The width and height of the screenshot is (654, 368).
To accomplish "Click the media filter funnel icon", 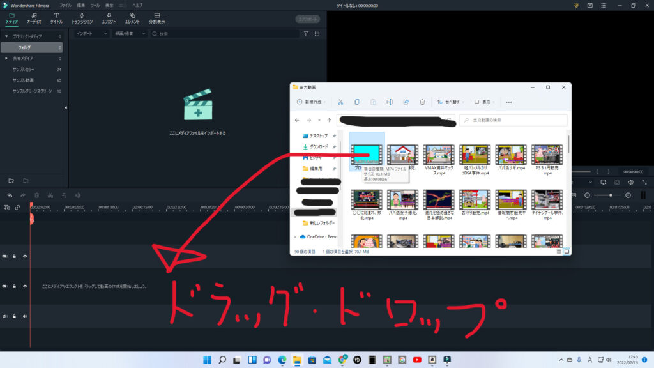I will pos(306,34).
